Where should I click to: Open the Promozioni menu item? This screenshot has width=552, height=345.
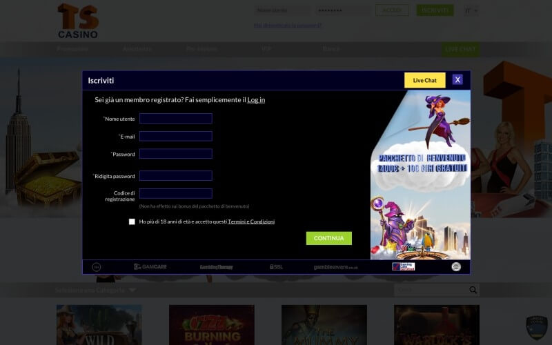[x=72, y=48]
